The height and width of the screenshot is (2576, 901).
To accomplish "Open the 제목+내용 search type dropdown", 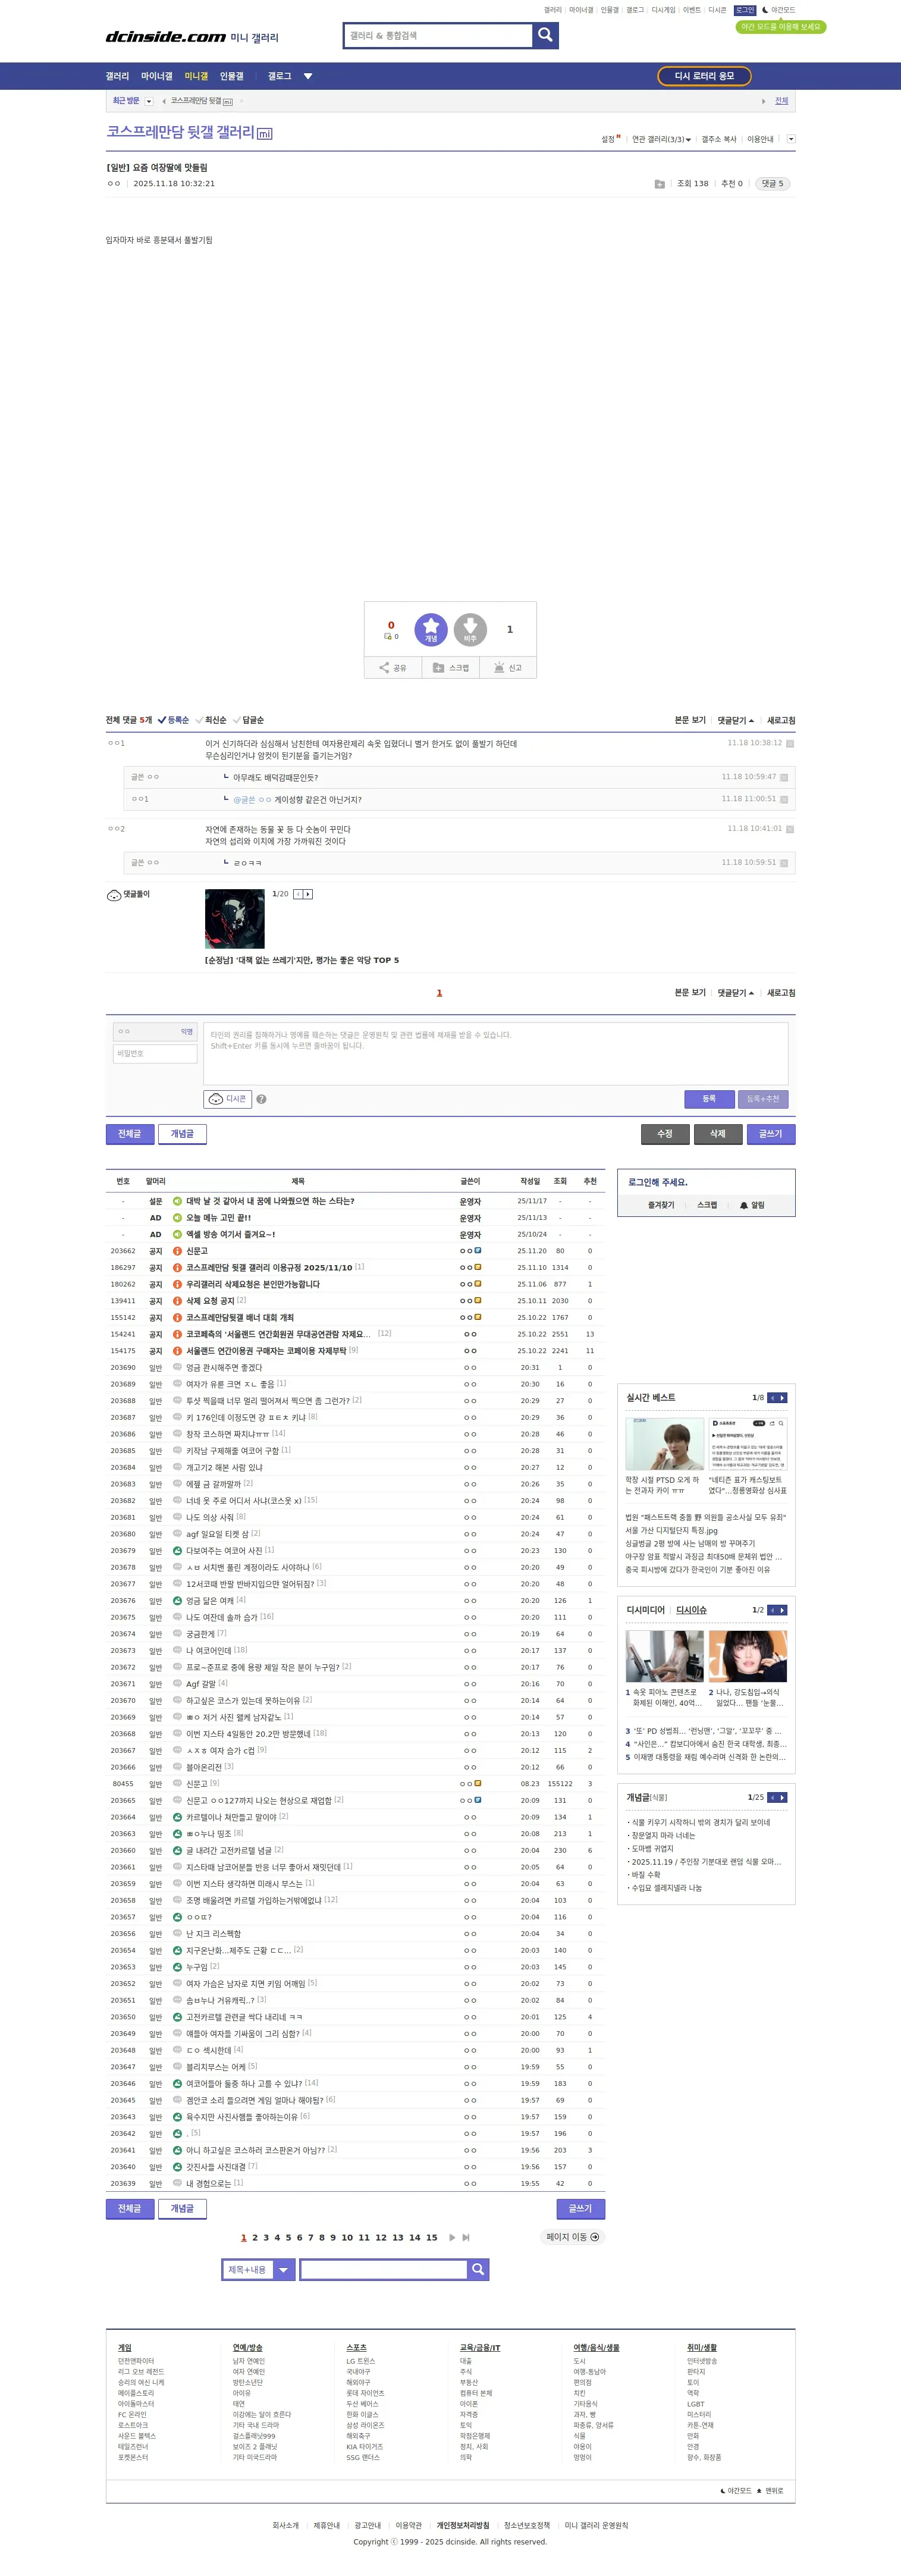I will click(x=258, y=2269).
